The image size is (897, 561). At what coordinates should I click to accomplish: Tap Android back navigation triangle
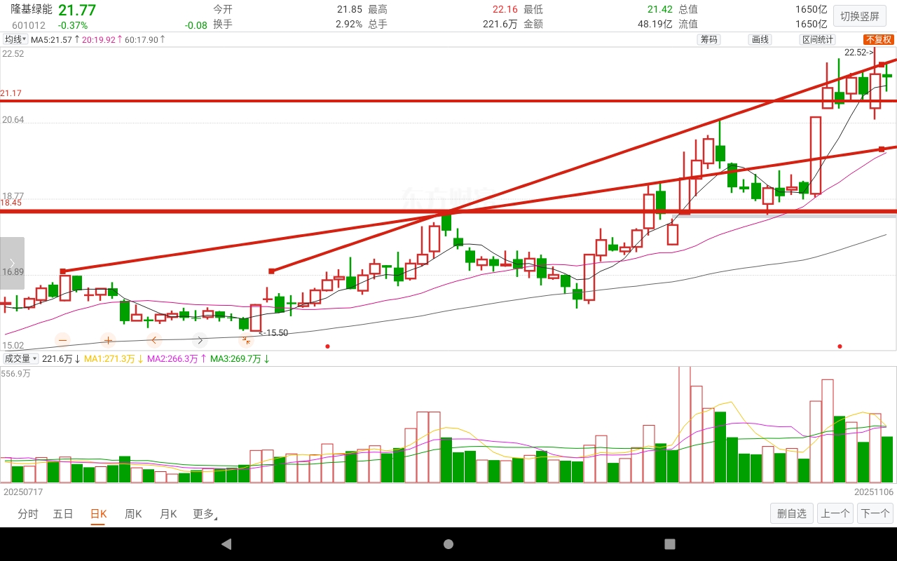226,544
